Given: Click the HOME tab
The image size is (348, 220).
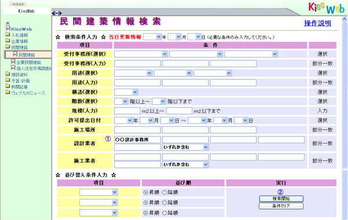Looking at the screenshot, I should click(x=18, y=4).
